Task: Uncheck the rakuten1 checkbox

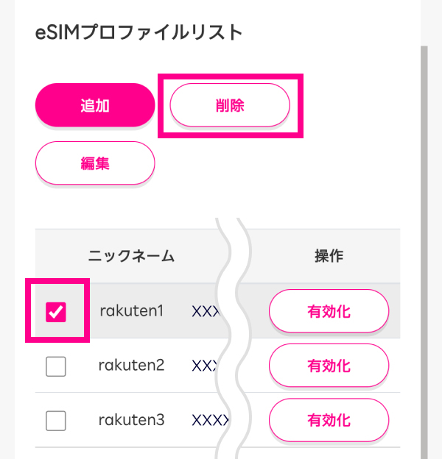Action: (57, 312)
